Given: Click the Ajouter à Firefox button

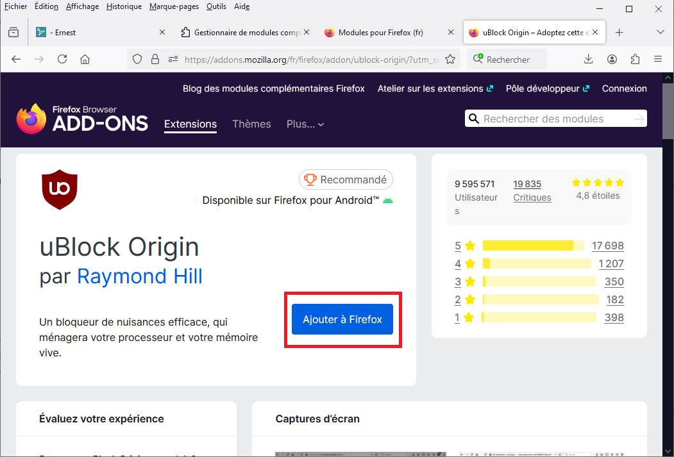Looking at the screenshot, I should coord(342,319).
